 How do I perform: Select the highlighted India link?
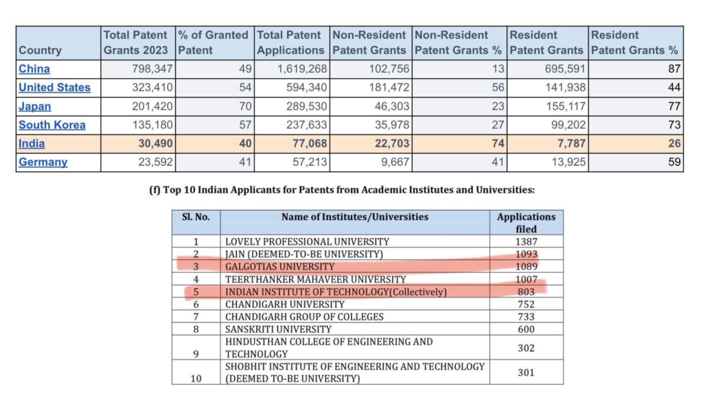pyautogui.click(x=32, y=143)
